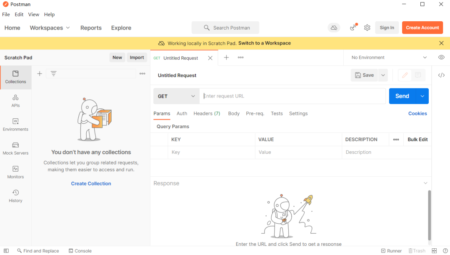Open the File menu

point(6,14)
